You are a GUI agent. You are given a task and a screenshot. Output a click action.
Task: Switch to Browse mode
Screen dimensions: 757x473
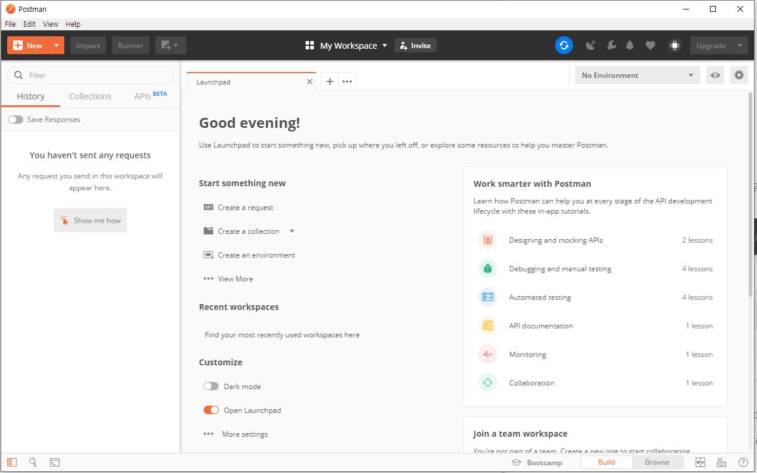[x=657, y=462]
